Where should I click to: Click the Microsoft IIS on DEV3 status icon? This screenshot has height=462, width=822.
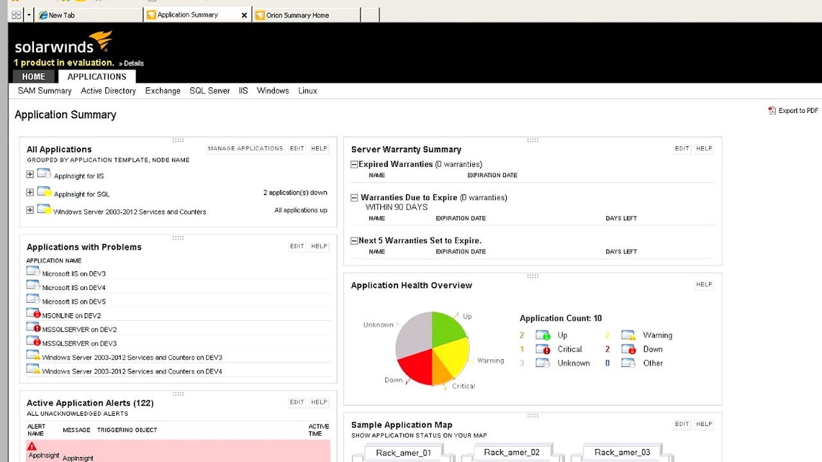33,271
